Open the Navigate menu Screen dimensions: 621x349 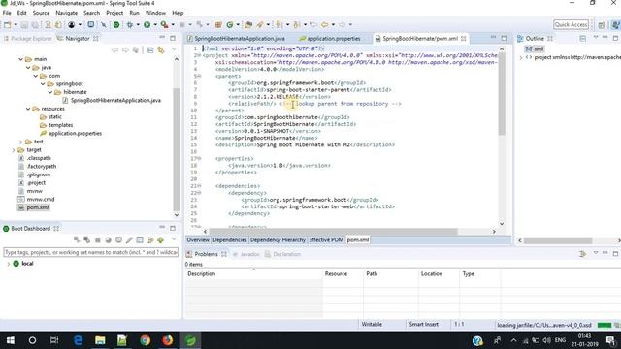(67, 13)
